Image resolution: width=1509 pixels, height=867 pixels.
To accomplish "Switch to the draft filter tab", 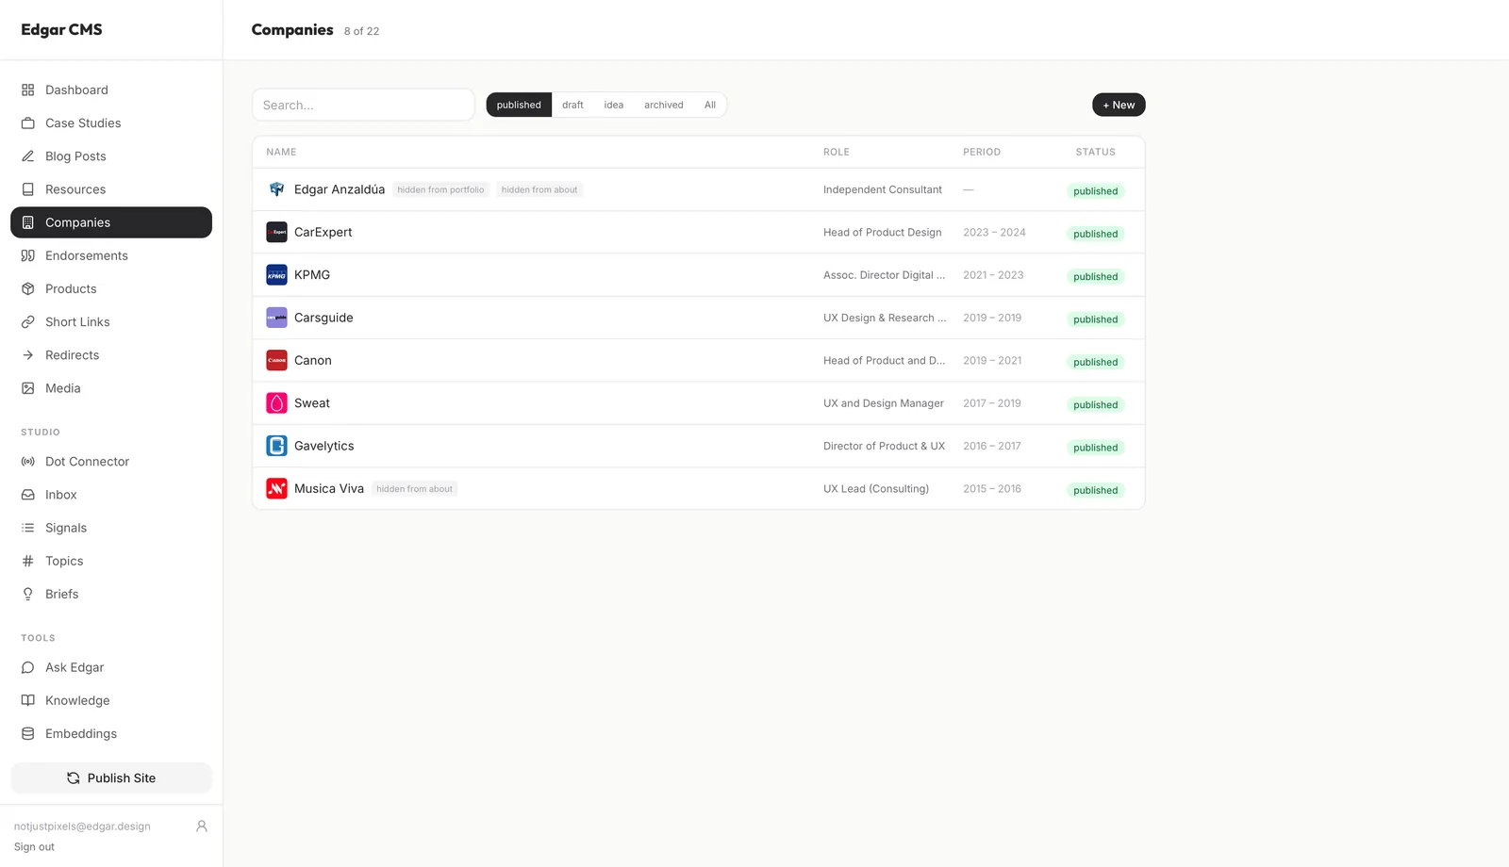I will coord(572,105).
